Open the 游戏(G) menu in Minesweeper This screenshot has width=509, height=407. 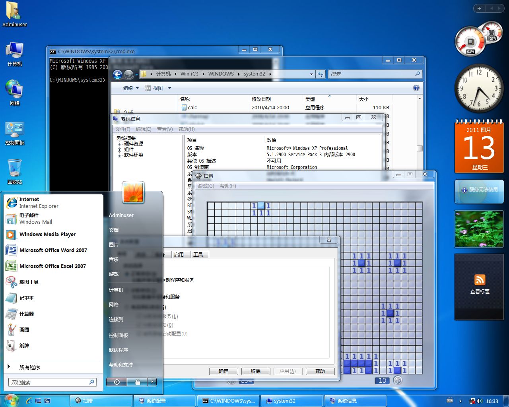(206, 186)
